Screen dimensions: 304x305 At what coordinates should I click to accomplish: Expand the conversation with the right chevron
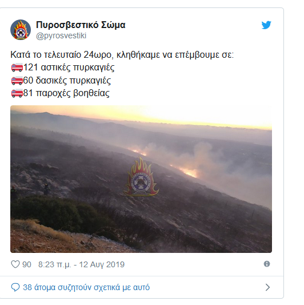(267, 287)
